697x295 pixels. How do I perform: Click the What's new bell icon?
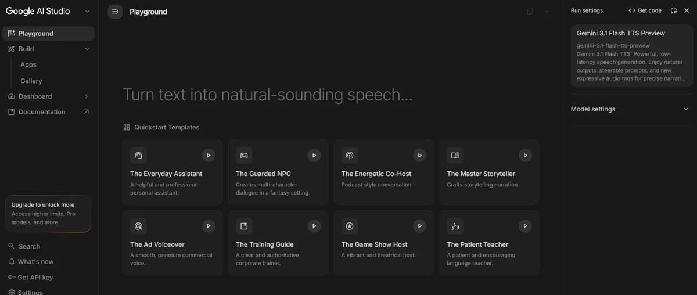click(x=11, y=262)
